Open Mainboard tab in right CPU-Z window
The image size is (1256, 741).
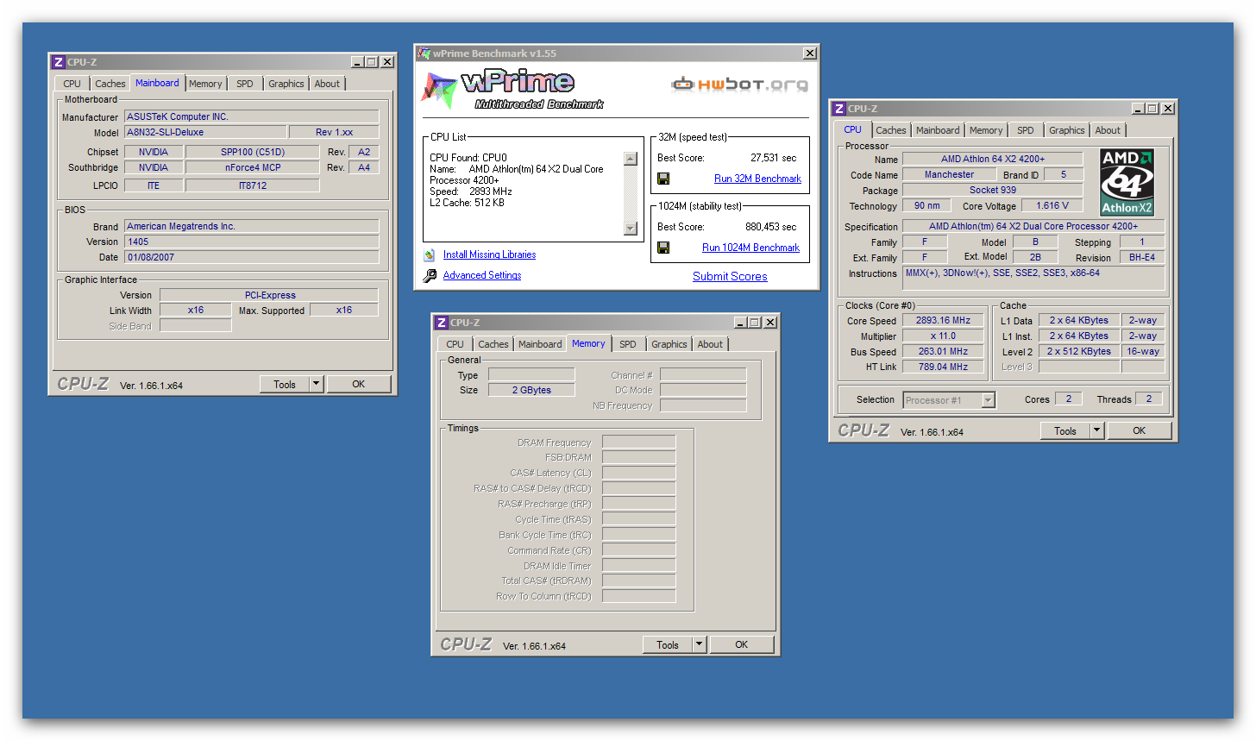click(x=938, y=130)
